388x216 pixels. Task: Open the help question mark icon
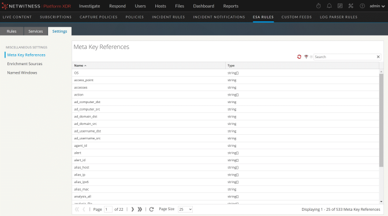[362, 6]
